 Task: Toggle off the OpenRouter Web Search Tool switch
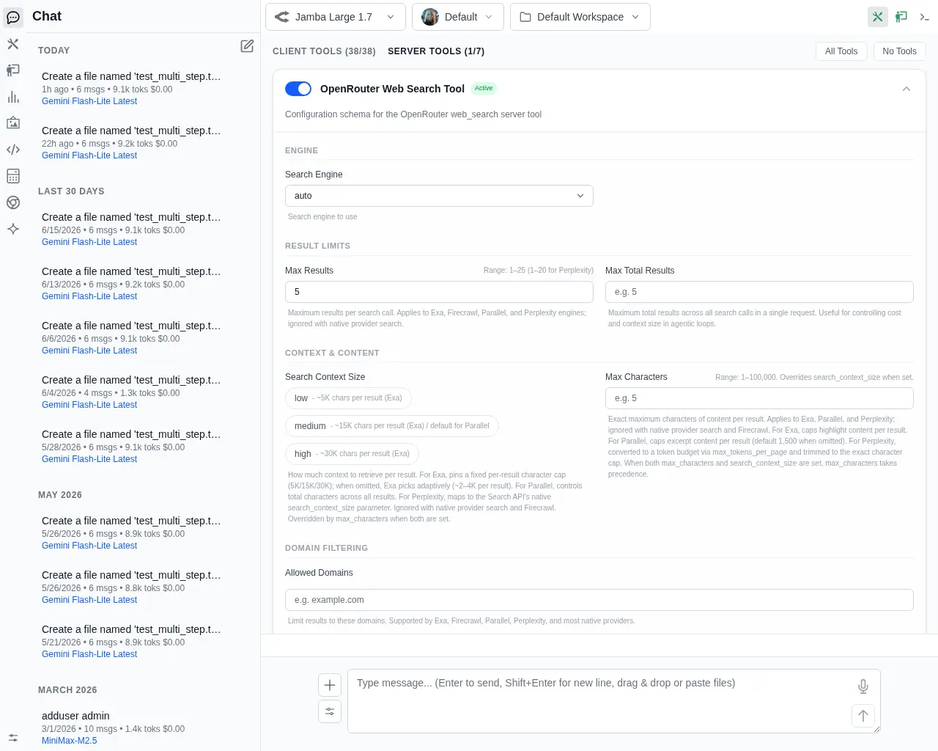tap(298, 89)
